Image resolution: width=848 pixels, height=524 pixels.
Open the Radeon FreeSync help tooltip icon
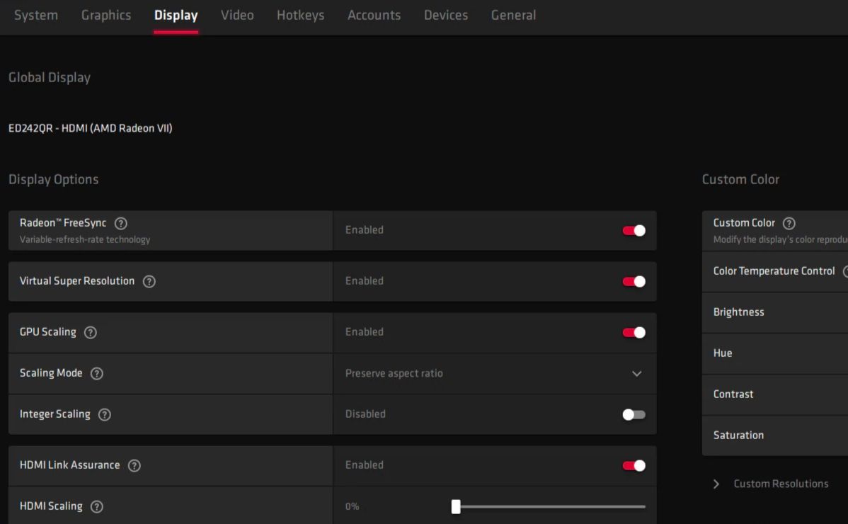pyautogui.click(x=120, y=223)
